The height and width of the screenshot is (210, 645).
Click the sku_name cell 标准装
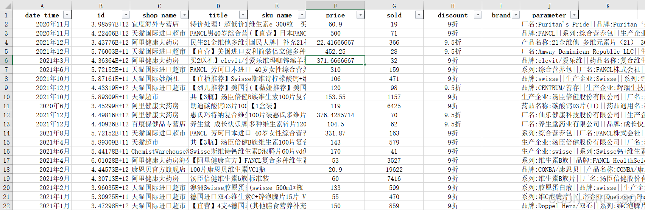coord(277,179)
